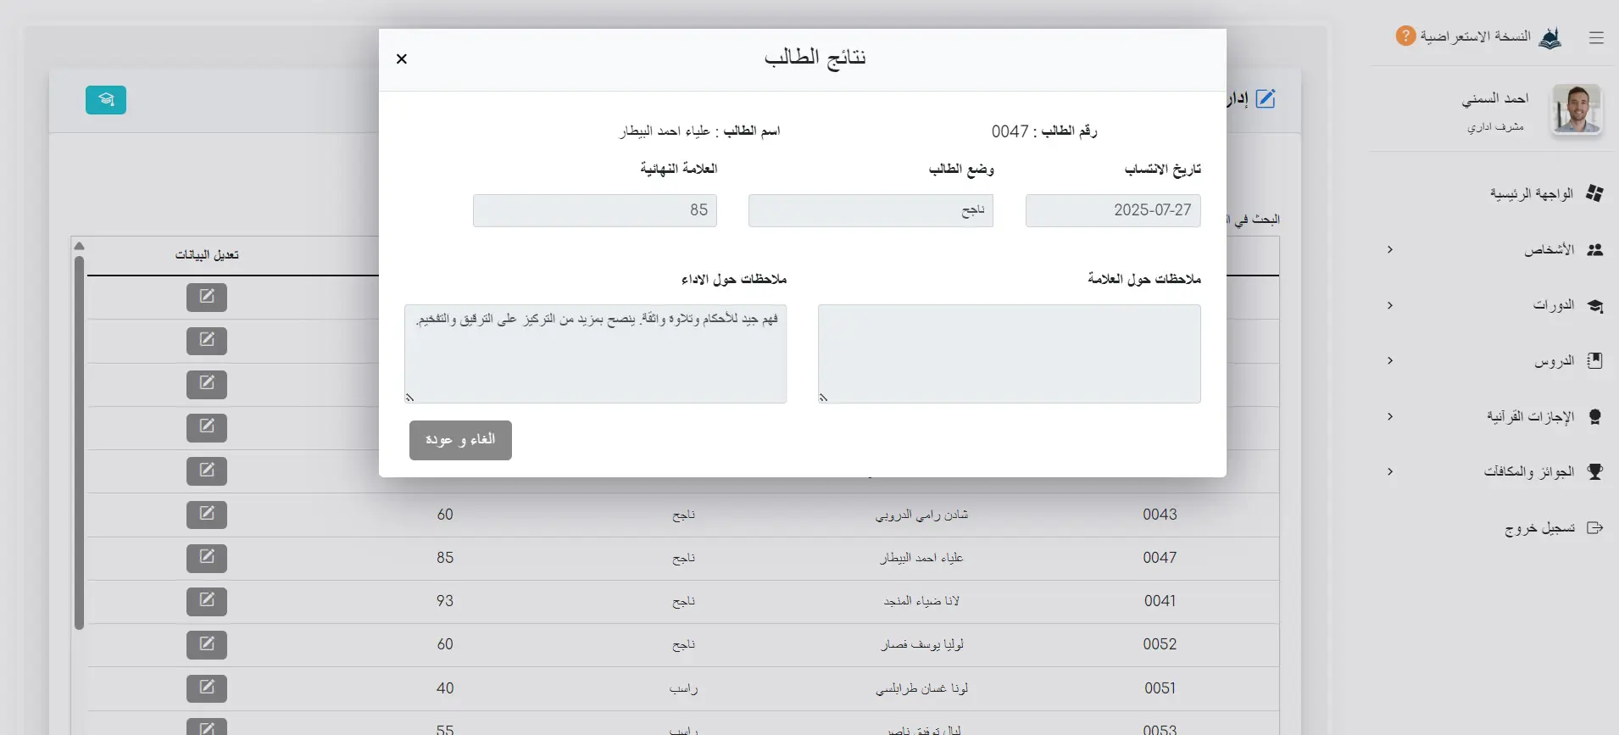Click the ملاحظات حول العلامة text area
This screenshot has height=735, width=1619.
point(1009,354)
